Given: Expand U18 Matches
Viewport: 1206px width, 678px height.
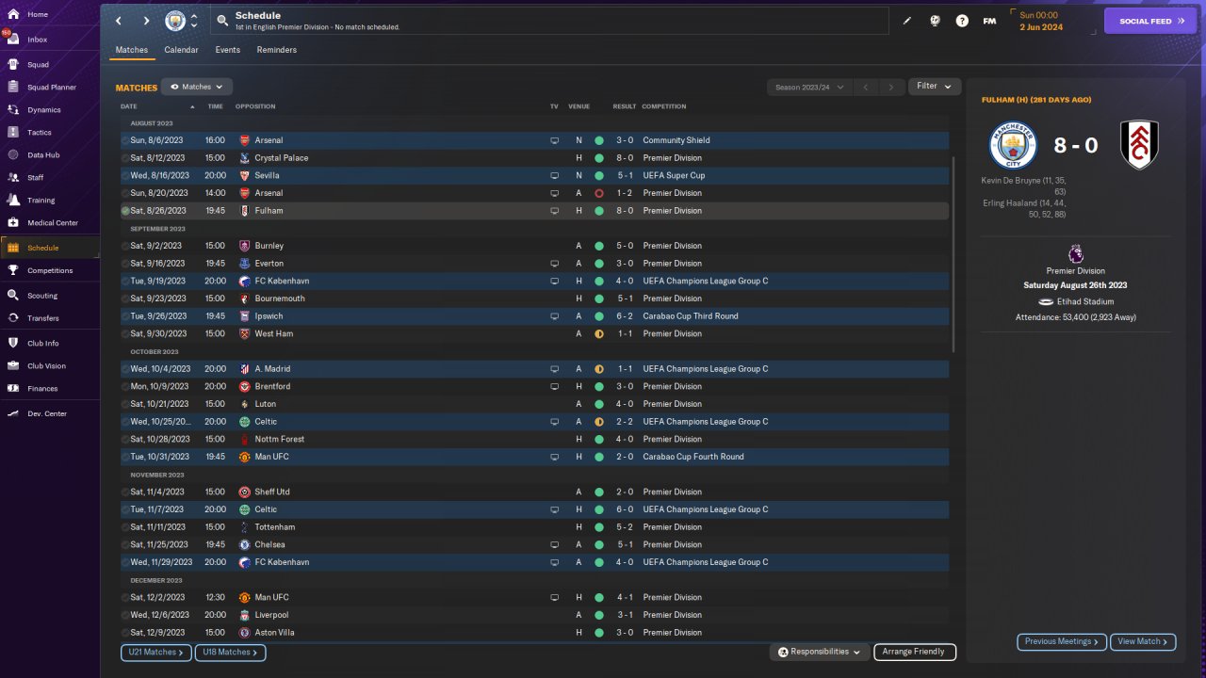Looking at the screenshot, I should click(231, 653).
